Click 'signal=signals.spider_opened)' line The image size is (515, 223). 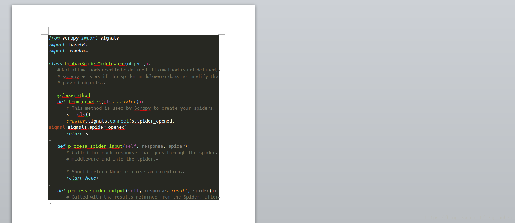click(88, 127)
